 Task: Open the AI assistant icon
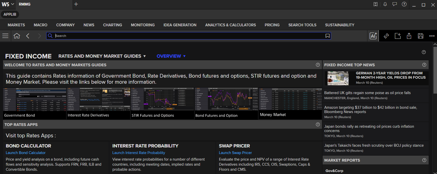[373, 36]
